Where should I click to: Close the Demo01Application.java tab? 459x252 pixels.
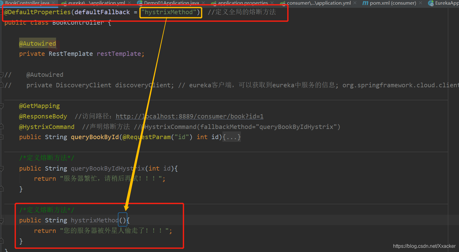203,3
